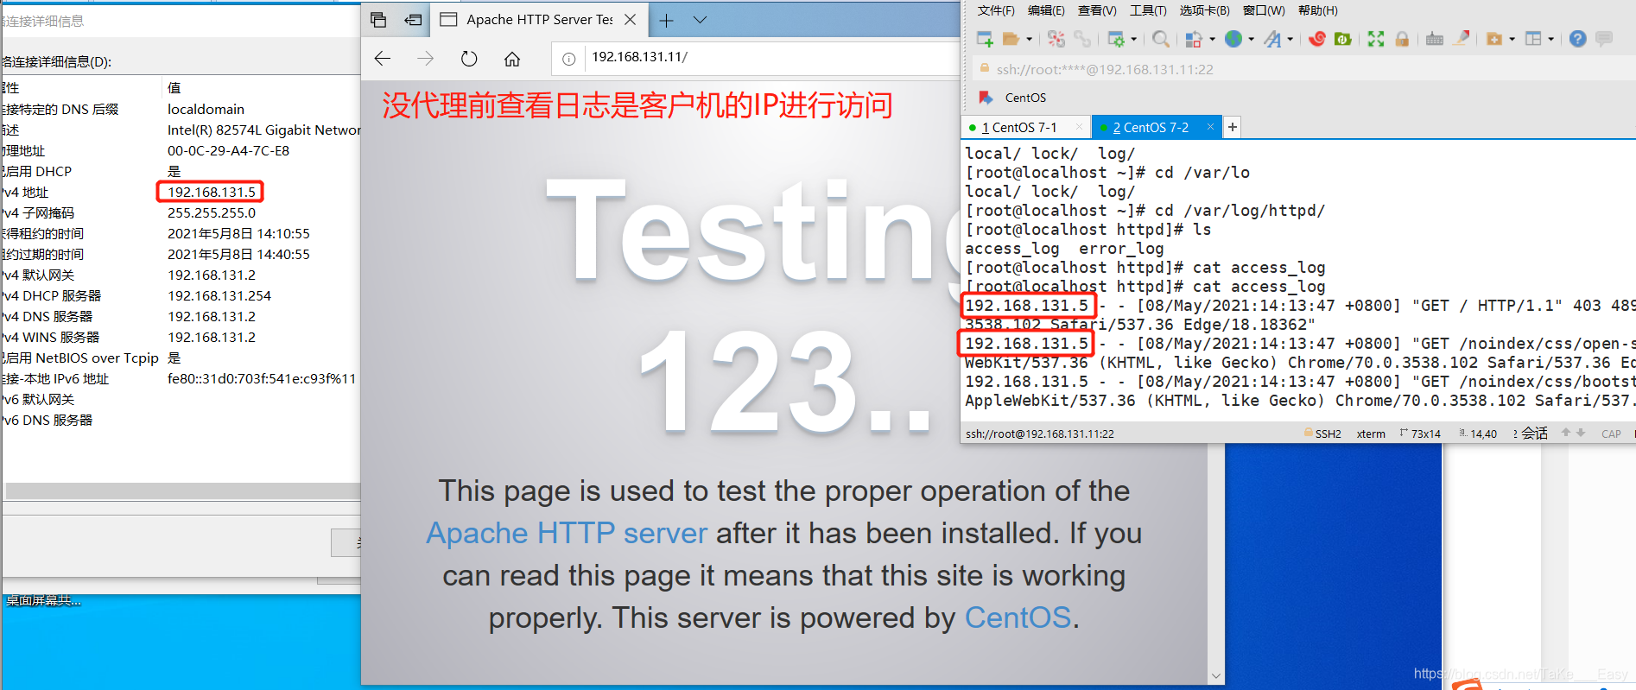Click the color scheme squares icon in Xshell
The height and width of the screenshot is (690, 1636).
click(1194, 39)
